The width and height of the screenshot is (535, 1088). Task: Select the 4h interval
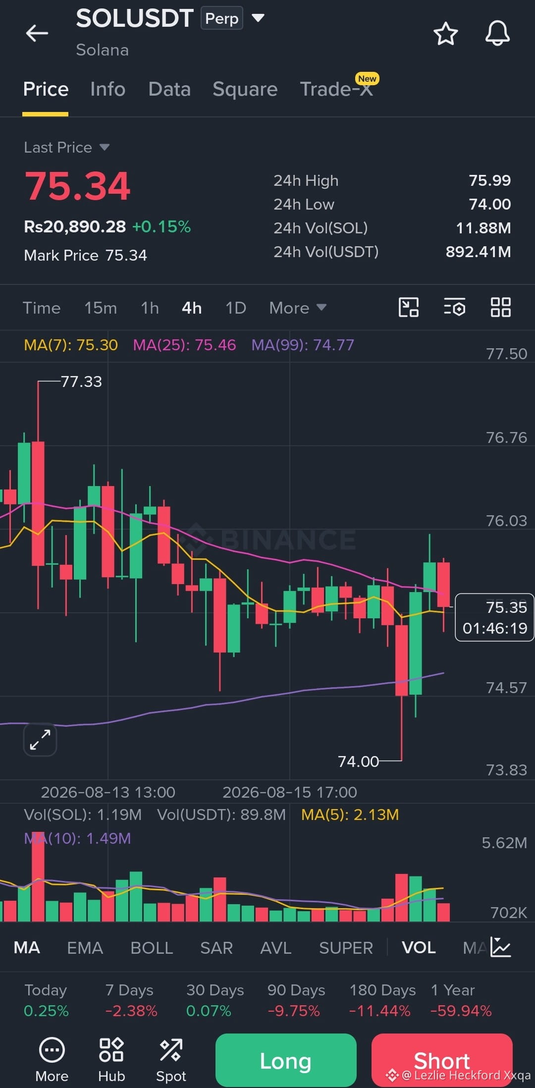(x=192, y=308)
